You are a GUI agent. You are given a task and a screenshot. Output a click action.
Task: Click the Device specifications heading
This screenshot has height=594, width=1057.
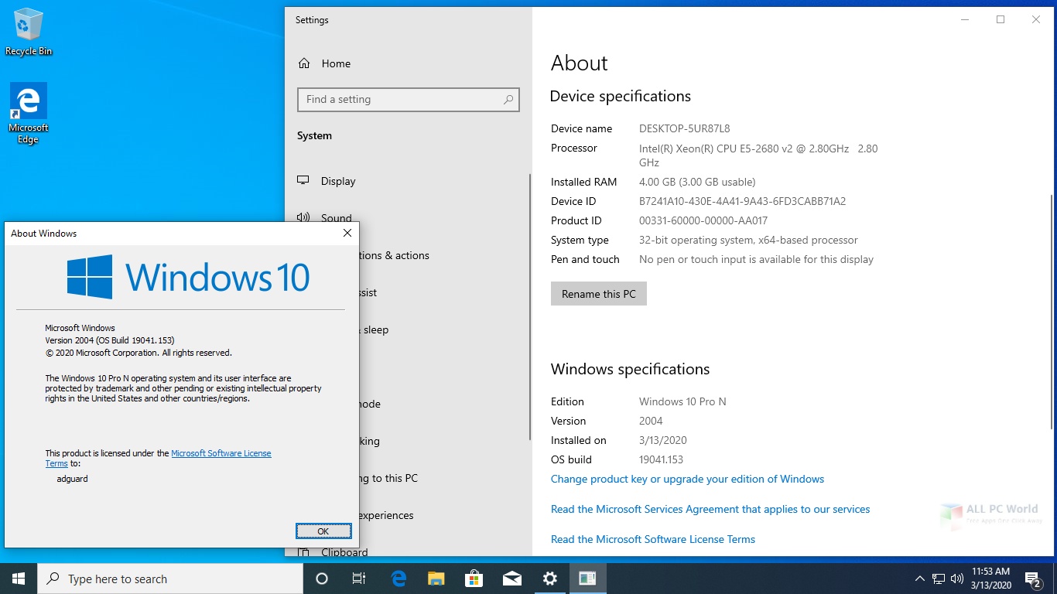click(x=620, y=96)
